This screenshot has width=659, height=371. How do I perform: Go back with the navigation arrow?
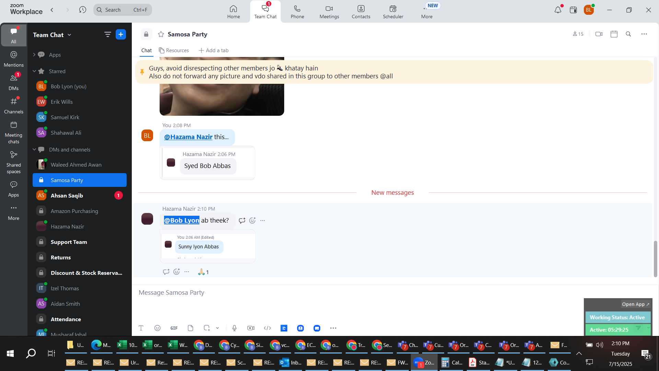52,10
